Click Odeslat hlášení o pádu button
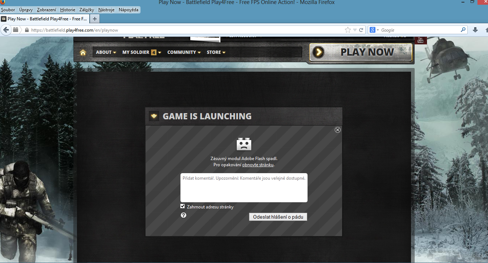The width and height of the screenshot is (488, 263). point(278,217)
